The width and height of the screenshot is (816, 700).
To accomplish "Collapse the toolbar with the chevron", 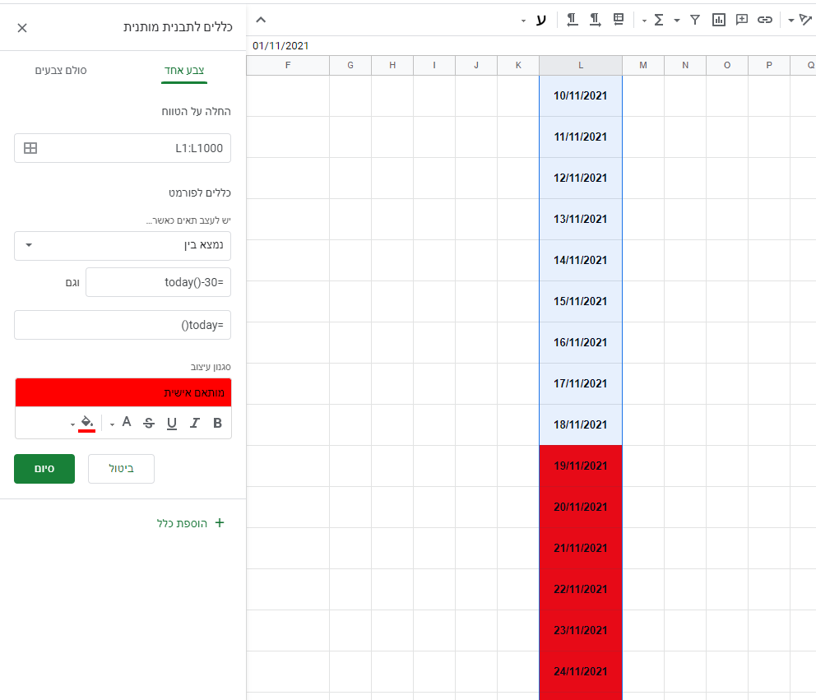I will click(x=262, y=20).
